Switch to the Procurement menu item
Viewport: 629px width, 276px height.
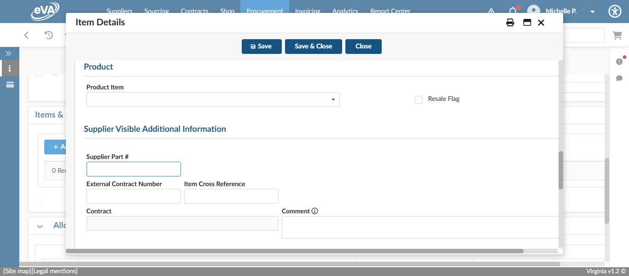tap(265, 11)
